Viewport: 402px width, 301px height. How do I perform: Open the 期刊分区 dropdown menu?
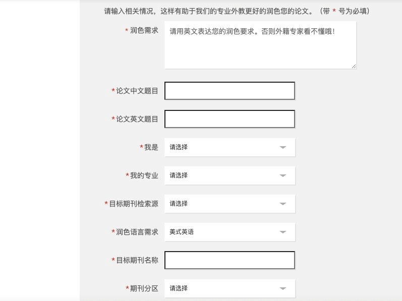click(x=229, y=288)
